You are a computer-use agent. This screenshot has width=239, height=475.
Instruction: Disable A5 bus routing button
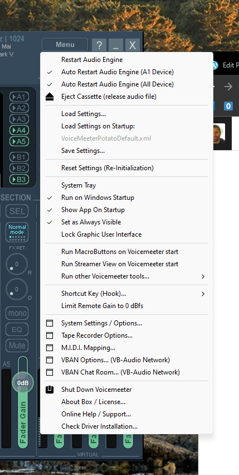19,141
